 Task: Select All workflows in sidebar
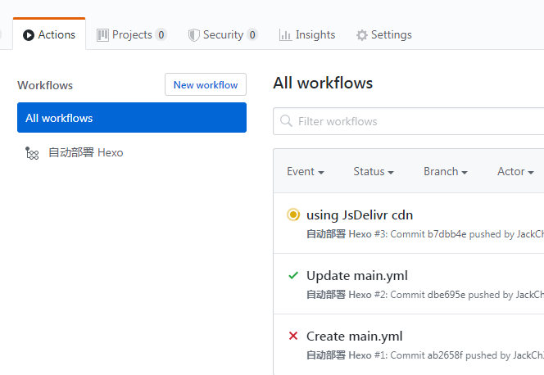[132, 117]
